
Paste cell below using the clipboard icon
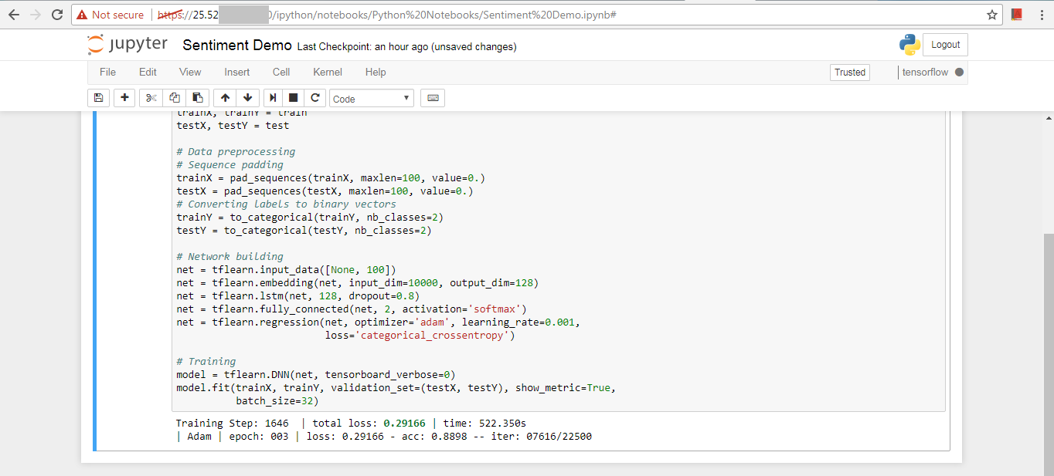pyautogui.click(x=197, y=97)
